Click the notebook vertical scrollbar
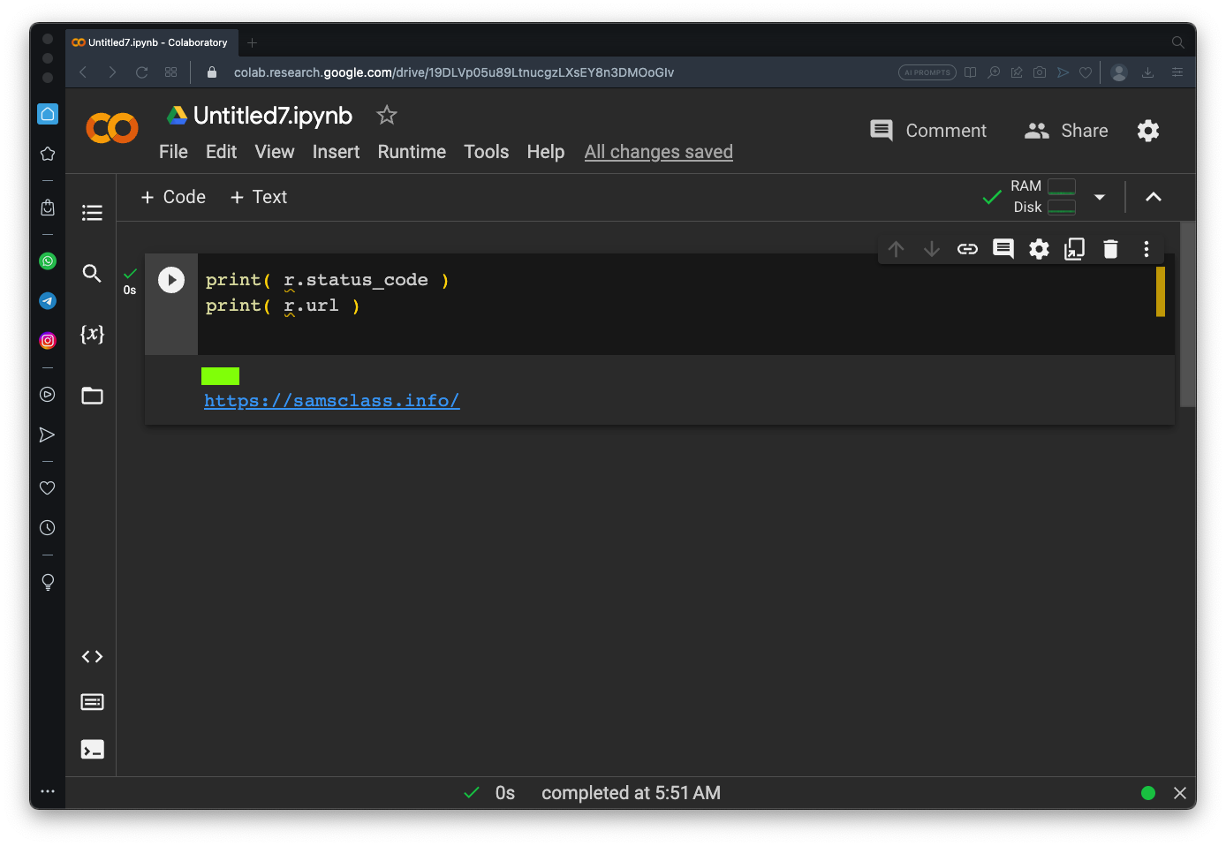Screen dimensions: 1226x846 coord(1187,313)
